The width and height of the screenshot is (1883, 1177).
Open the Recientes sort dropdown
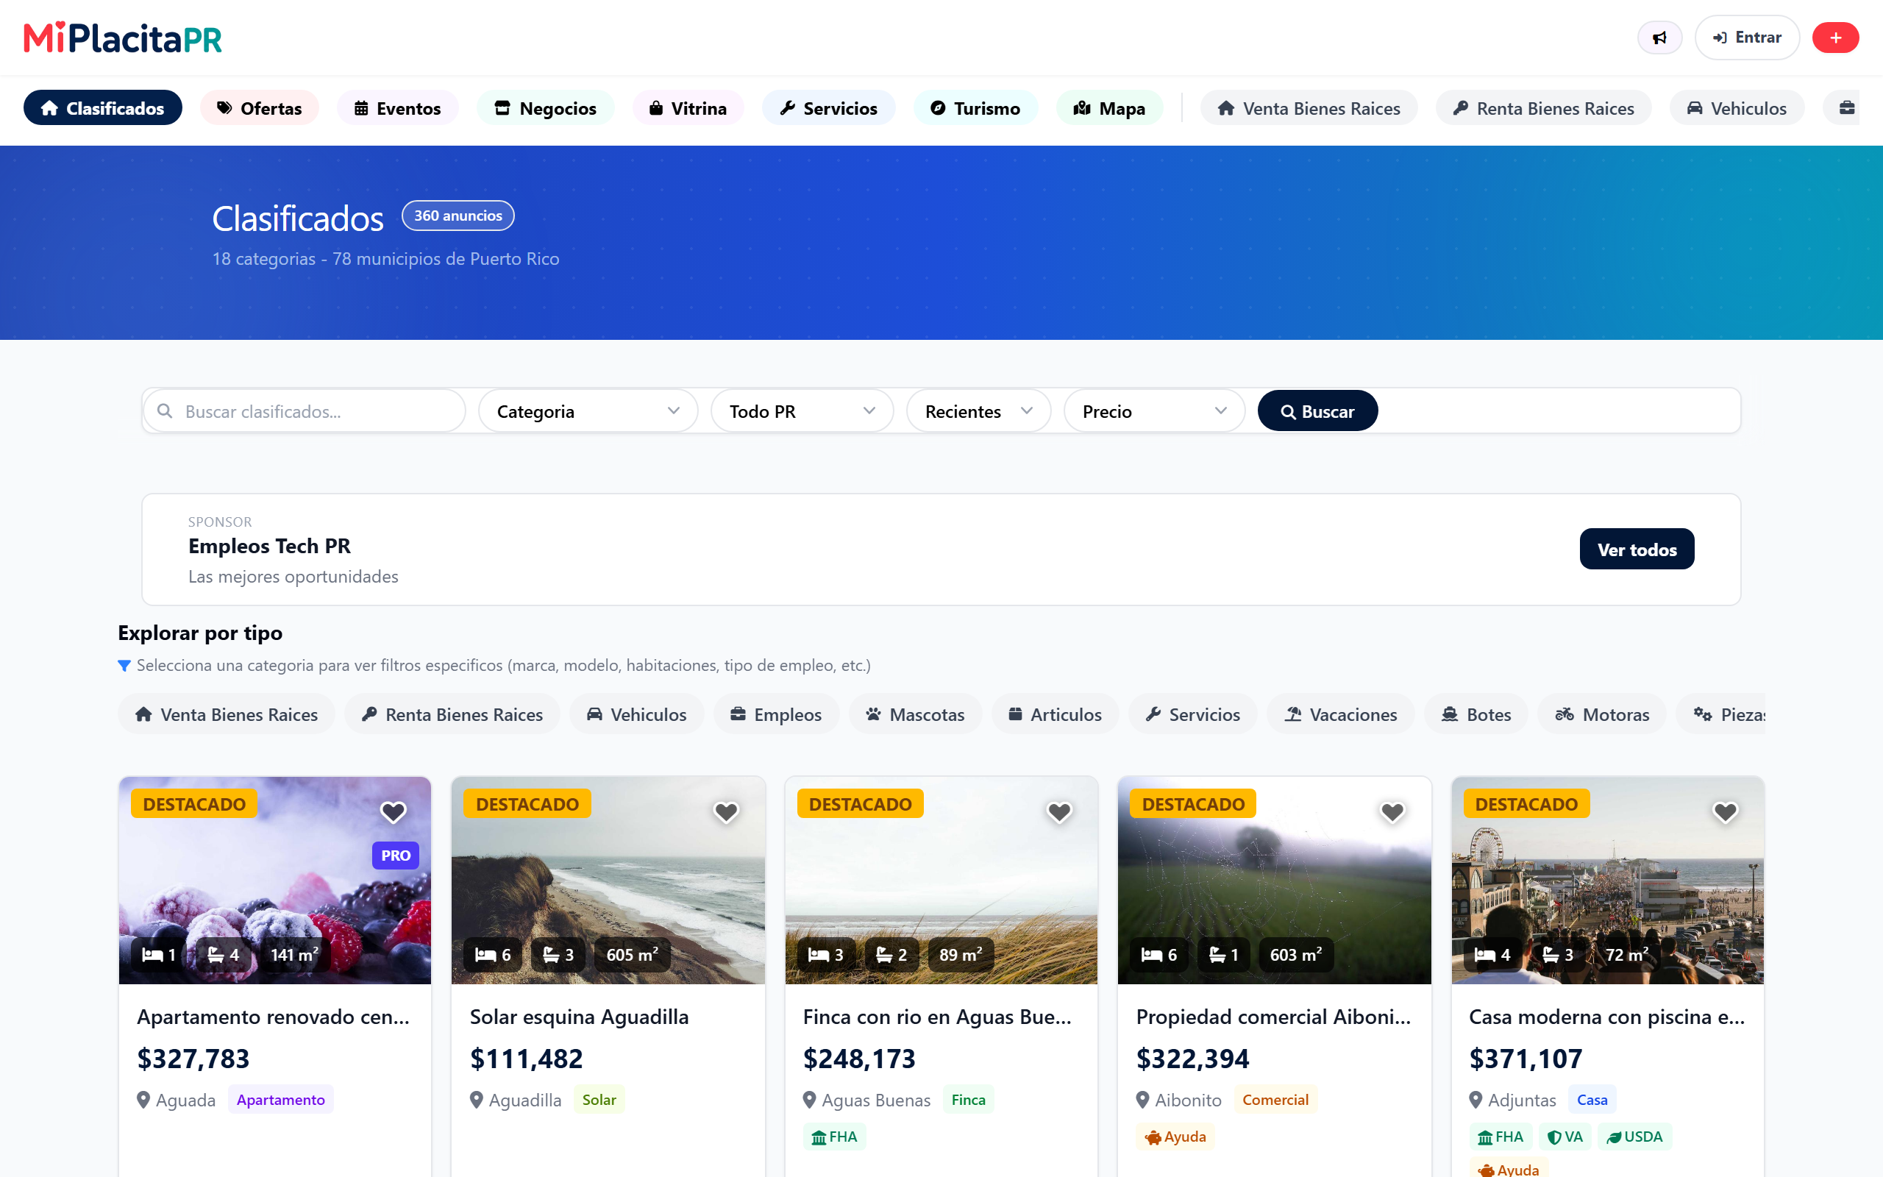[x=979, y=411]
